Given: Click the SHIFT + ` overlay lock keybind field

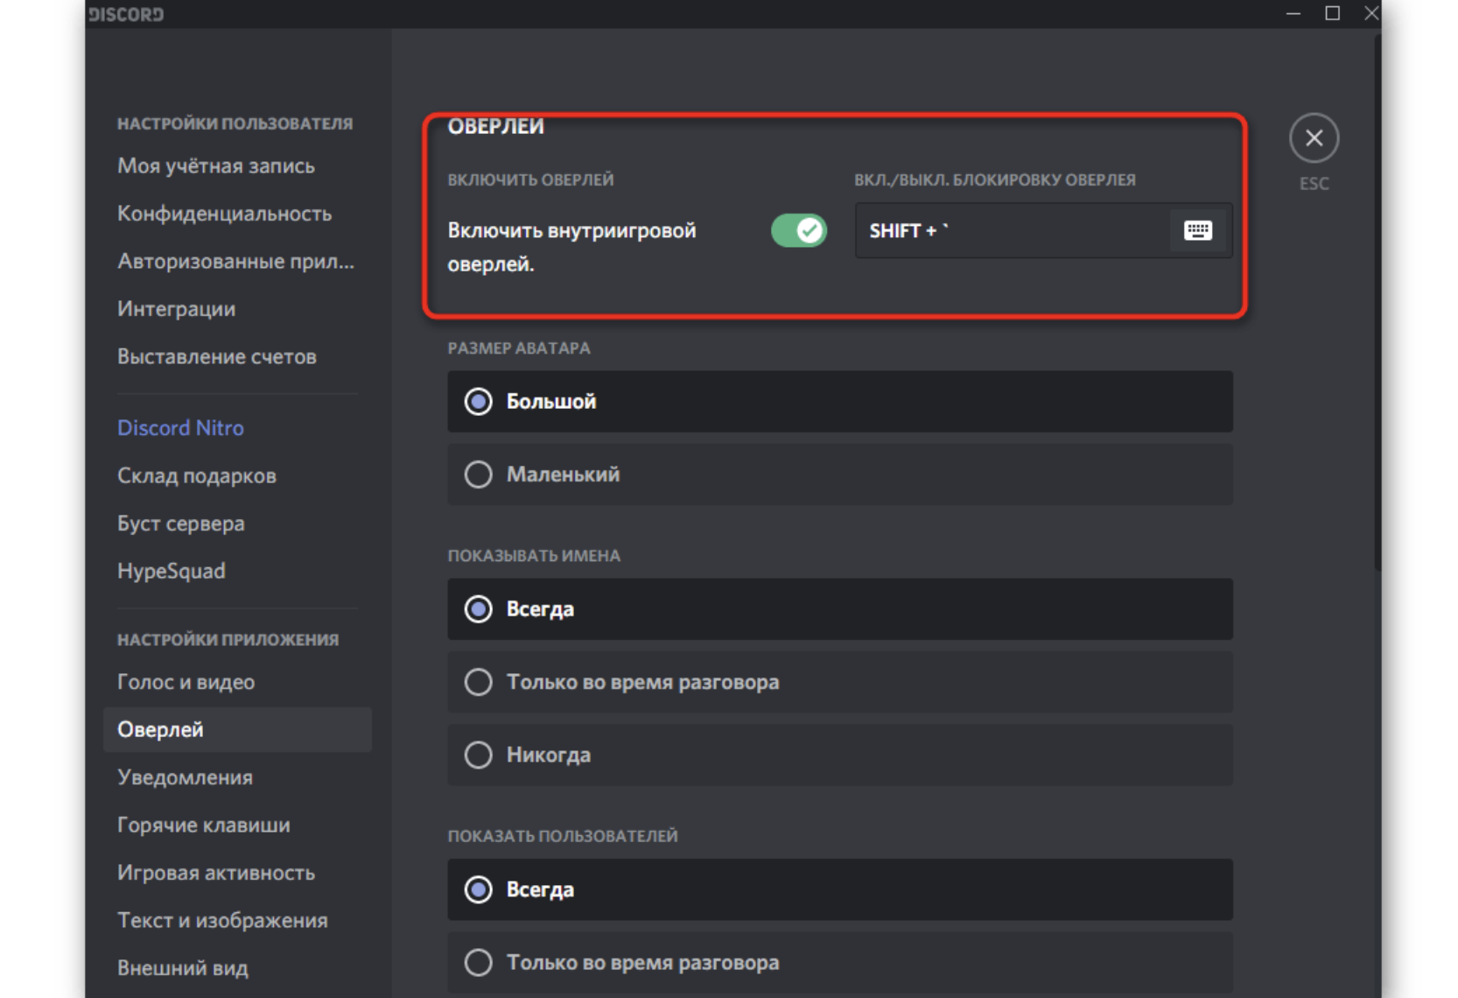Looking at the screenshot, I should [x=1043, y=230].
